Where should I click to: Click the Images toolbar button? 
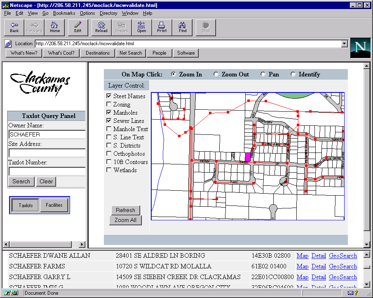(122, 28)
